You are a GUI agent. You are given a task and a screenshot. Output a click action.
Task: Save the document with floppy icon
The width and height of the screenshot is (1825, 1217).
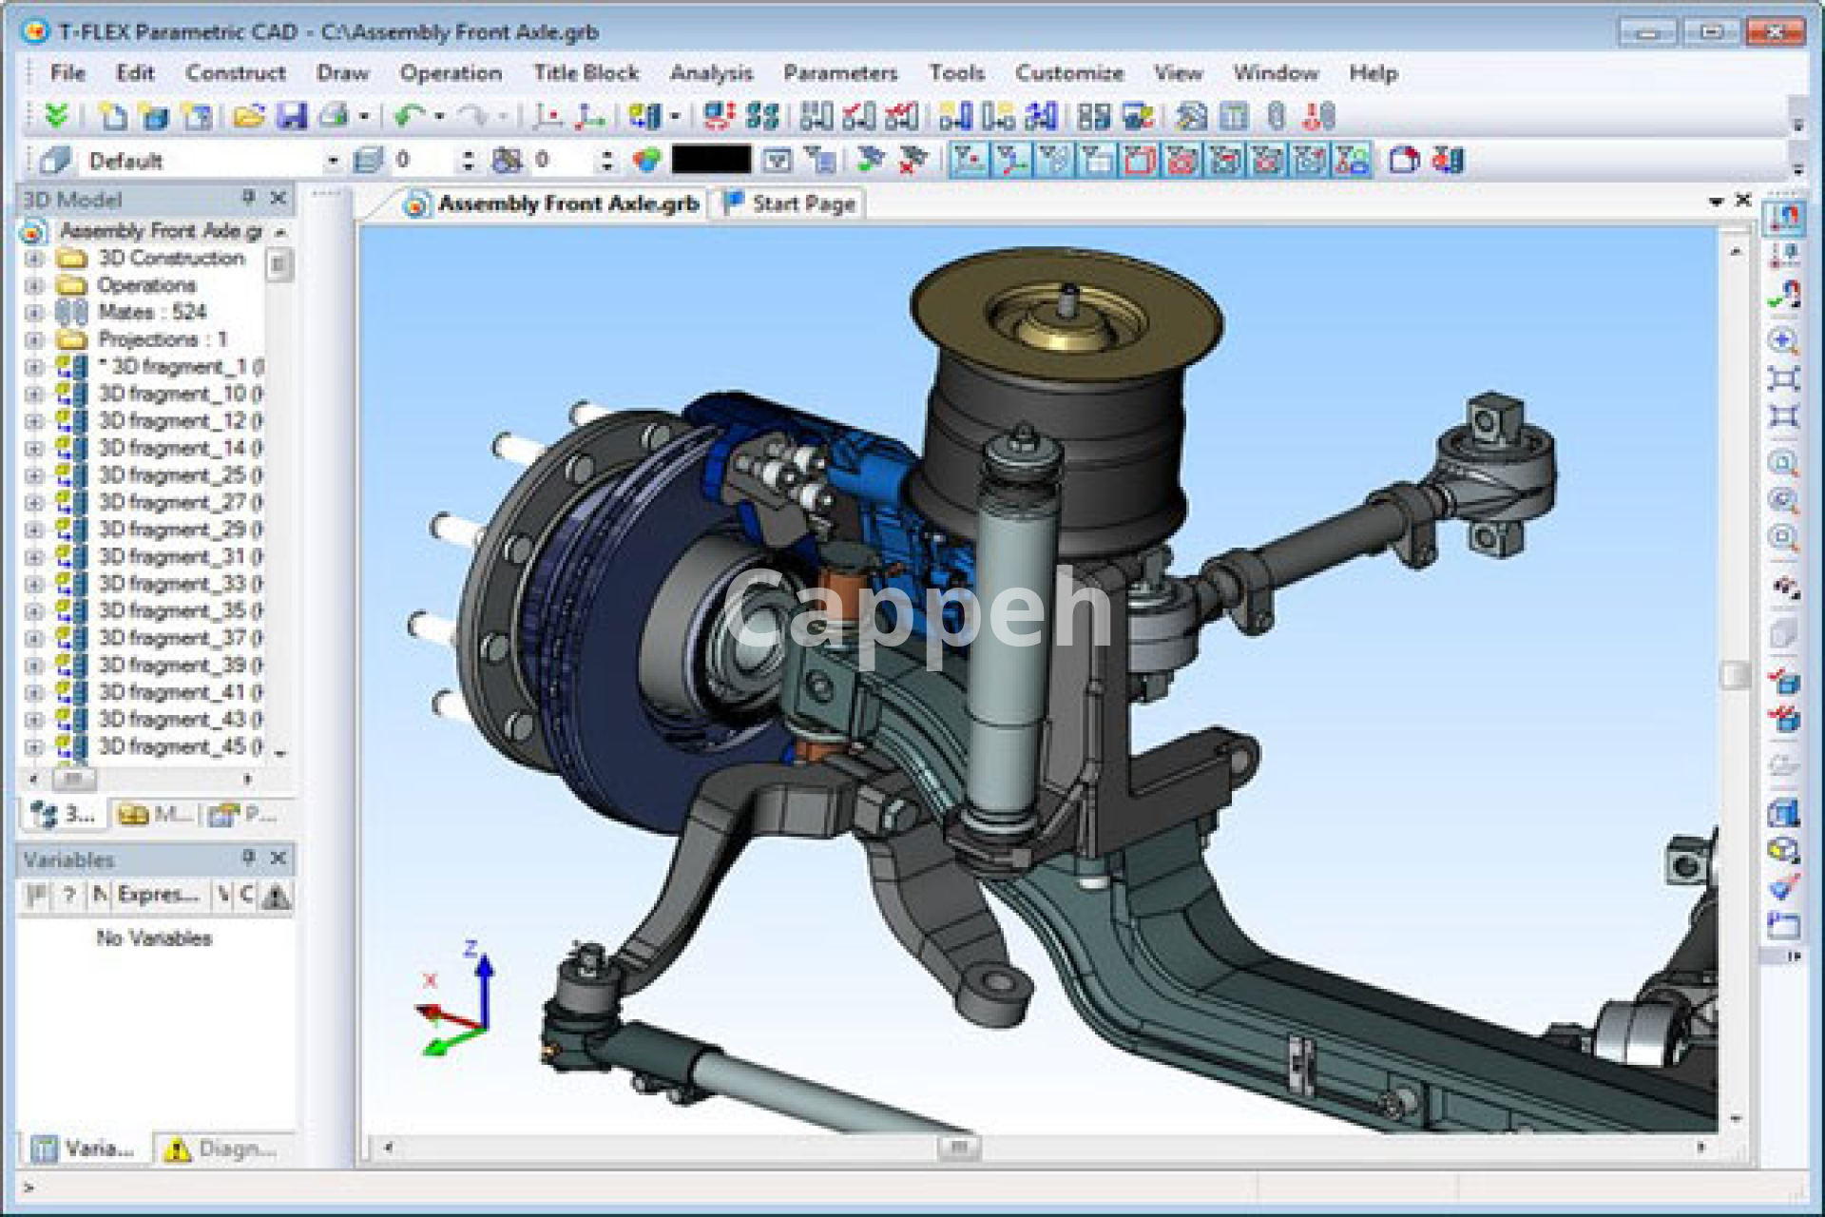(292, 116)
